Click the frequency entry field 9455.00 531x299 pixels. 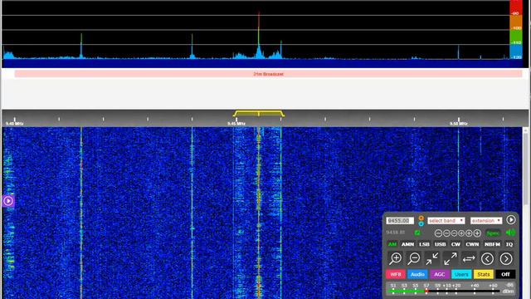coord(400,220)
